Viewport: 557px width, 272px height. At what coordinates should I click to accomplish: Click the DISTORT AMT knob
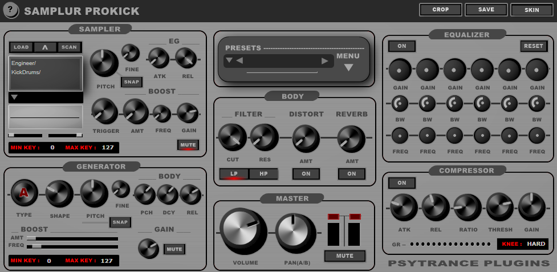click(x=306, y=139)
